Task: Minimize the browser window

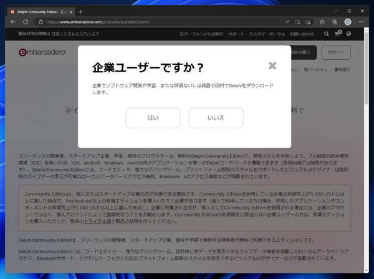Action: point(336,11)
